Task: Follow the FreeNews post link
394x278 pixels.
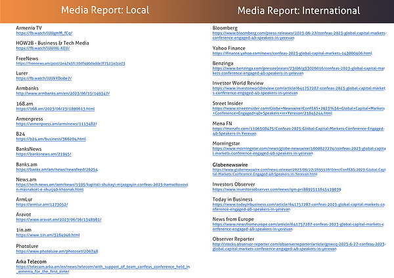Action: (x=70, y=63)
